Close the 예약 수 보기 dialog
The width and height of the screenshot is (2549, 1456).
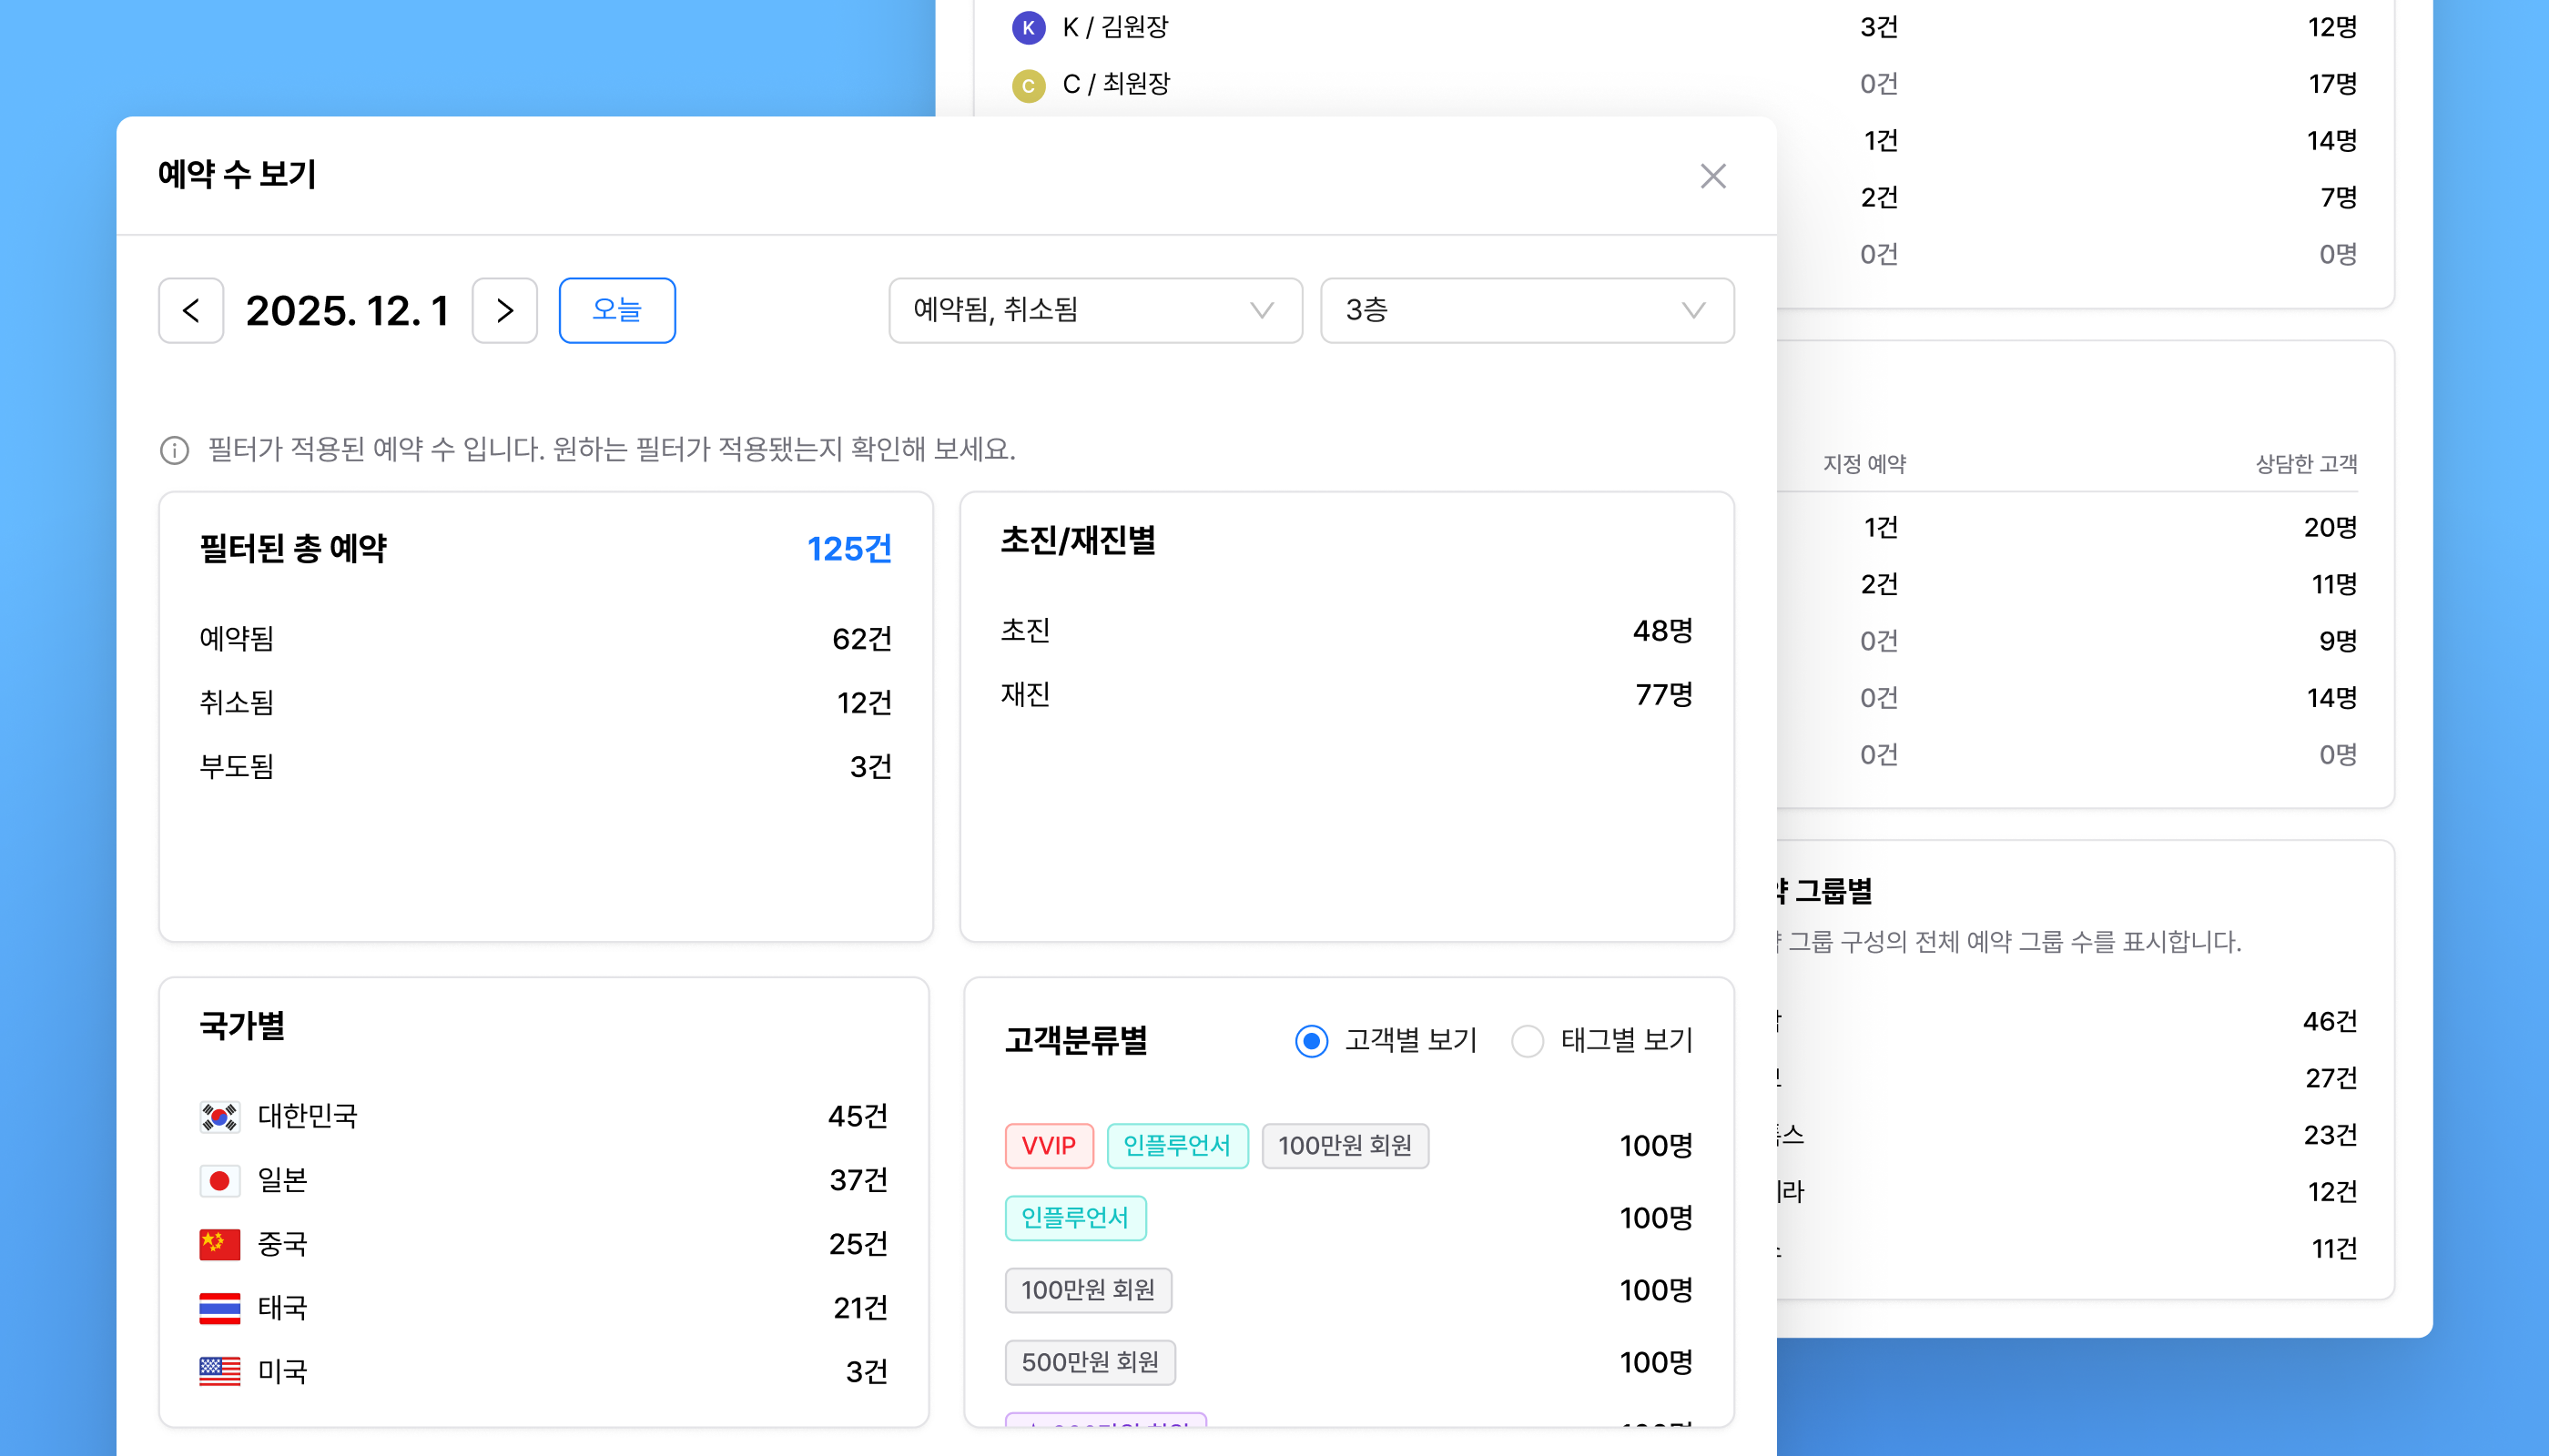[1712, 176]
